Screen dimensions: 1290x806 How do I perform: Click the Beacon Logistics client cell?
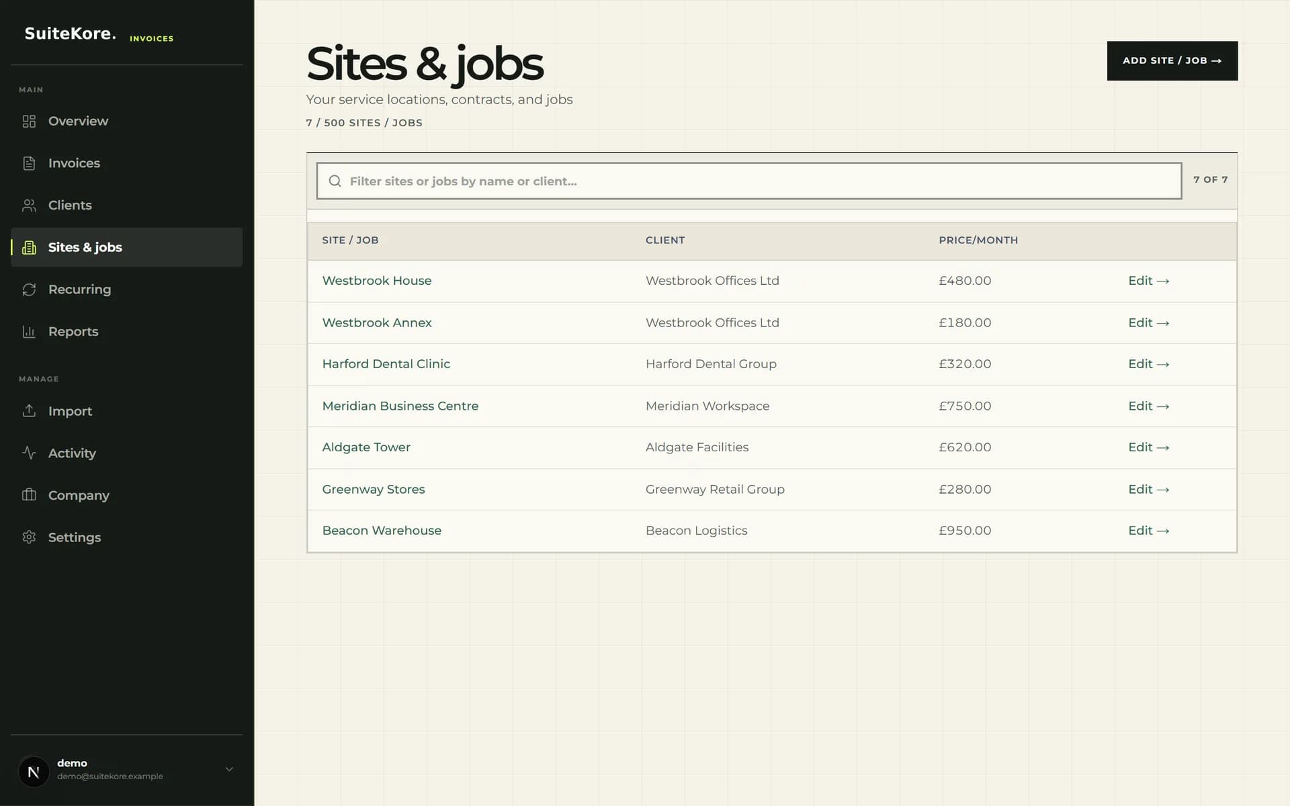(696, 531)
